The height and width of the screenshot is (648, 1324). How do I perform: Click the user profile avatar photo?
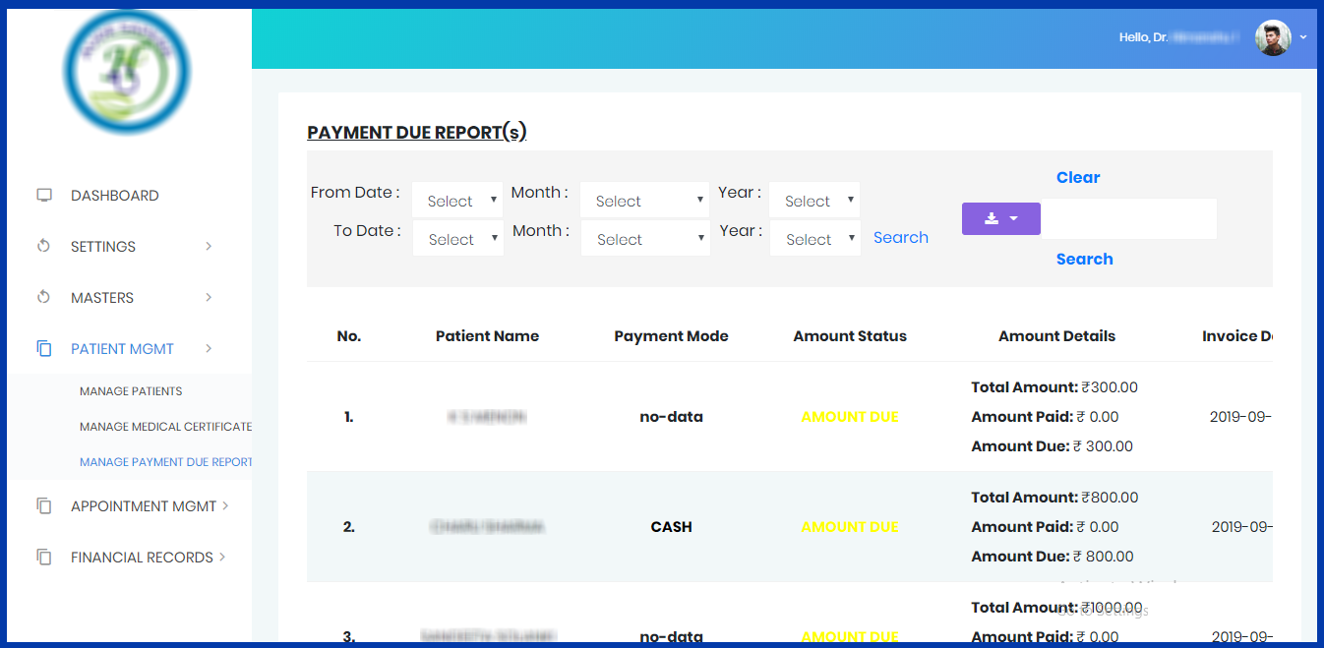1273,37
